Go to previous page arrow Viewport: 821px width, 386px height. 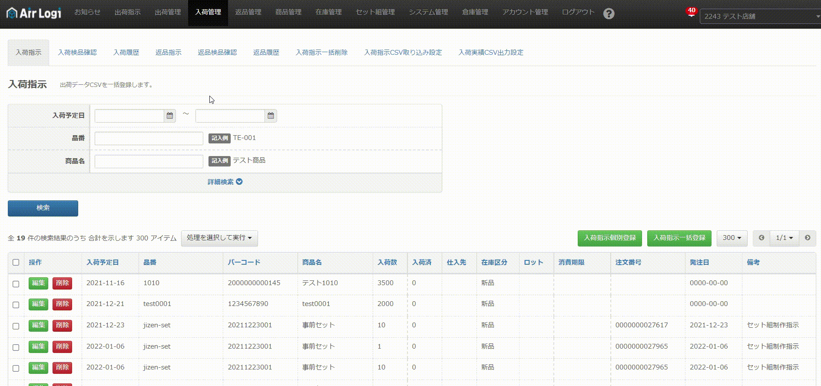tap(761, 238)
